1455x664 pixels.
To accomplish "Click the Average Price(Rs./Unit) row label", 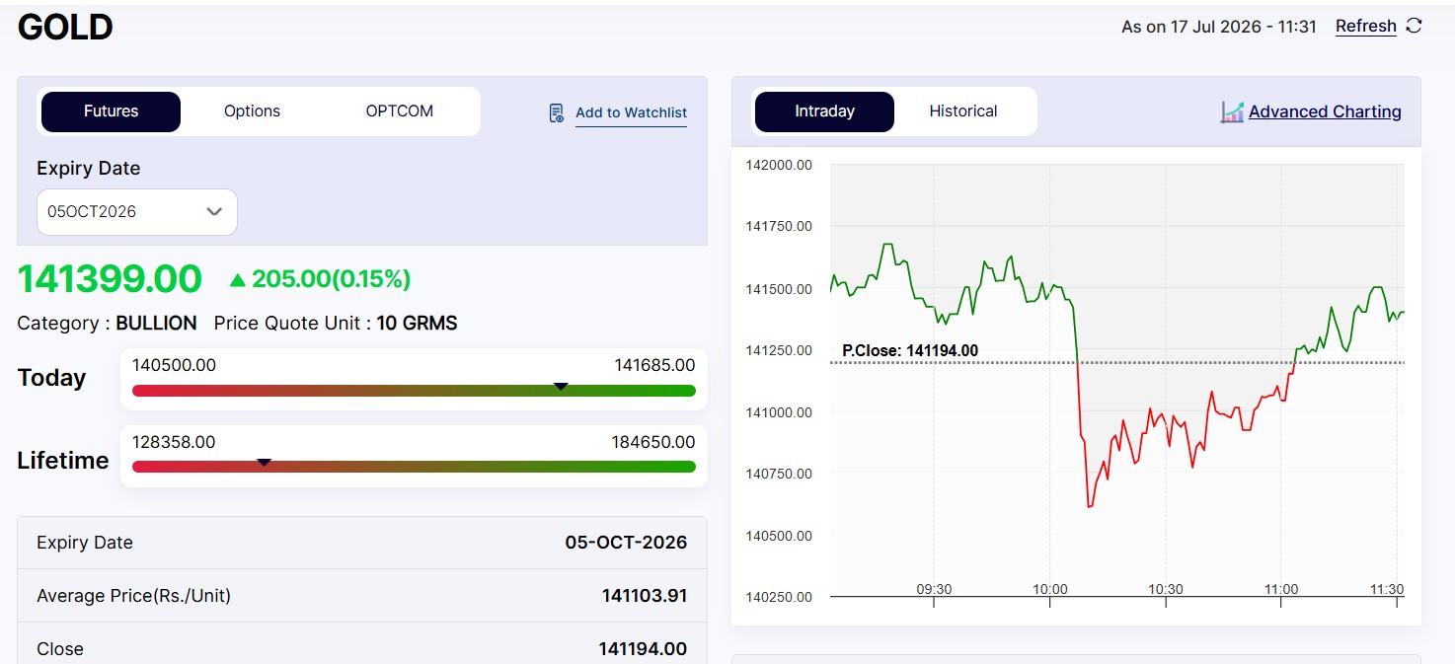I will coord(134,596).
